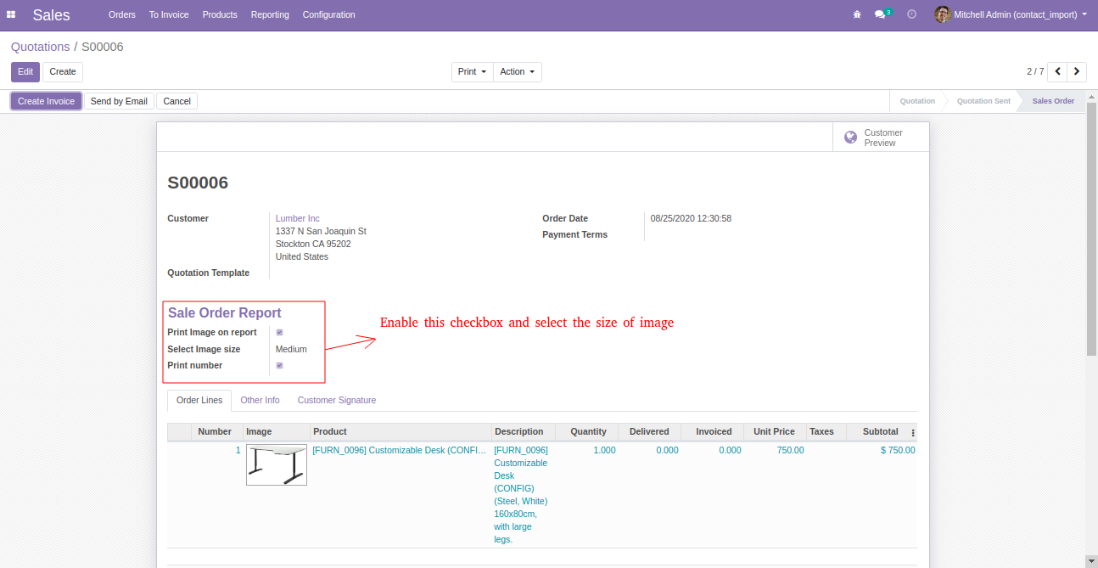This screenshot has width=1098, height=568.
Task: Click the Create button
Action: [x=63, y=72]
